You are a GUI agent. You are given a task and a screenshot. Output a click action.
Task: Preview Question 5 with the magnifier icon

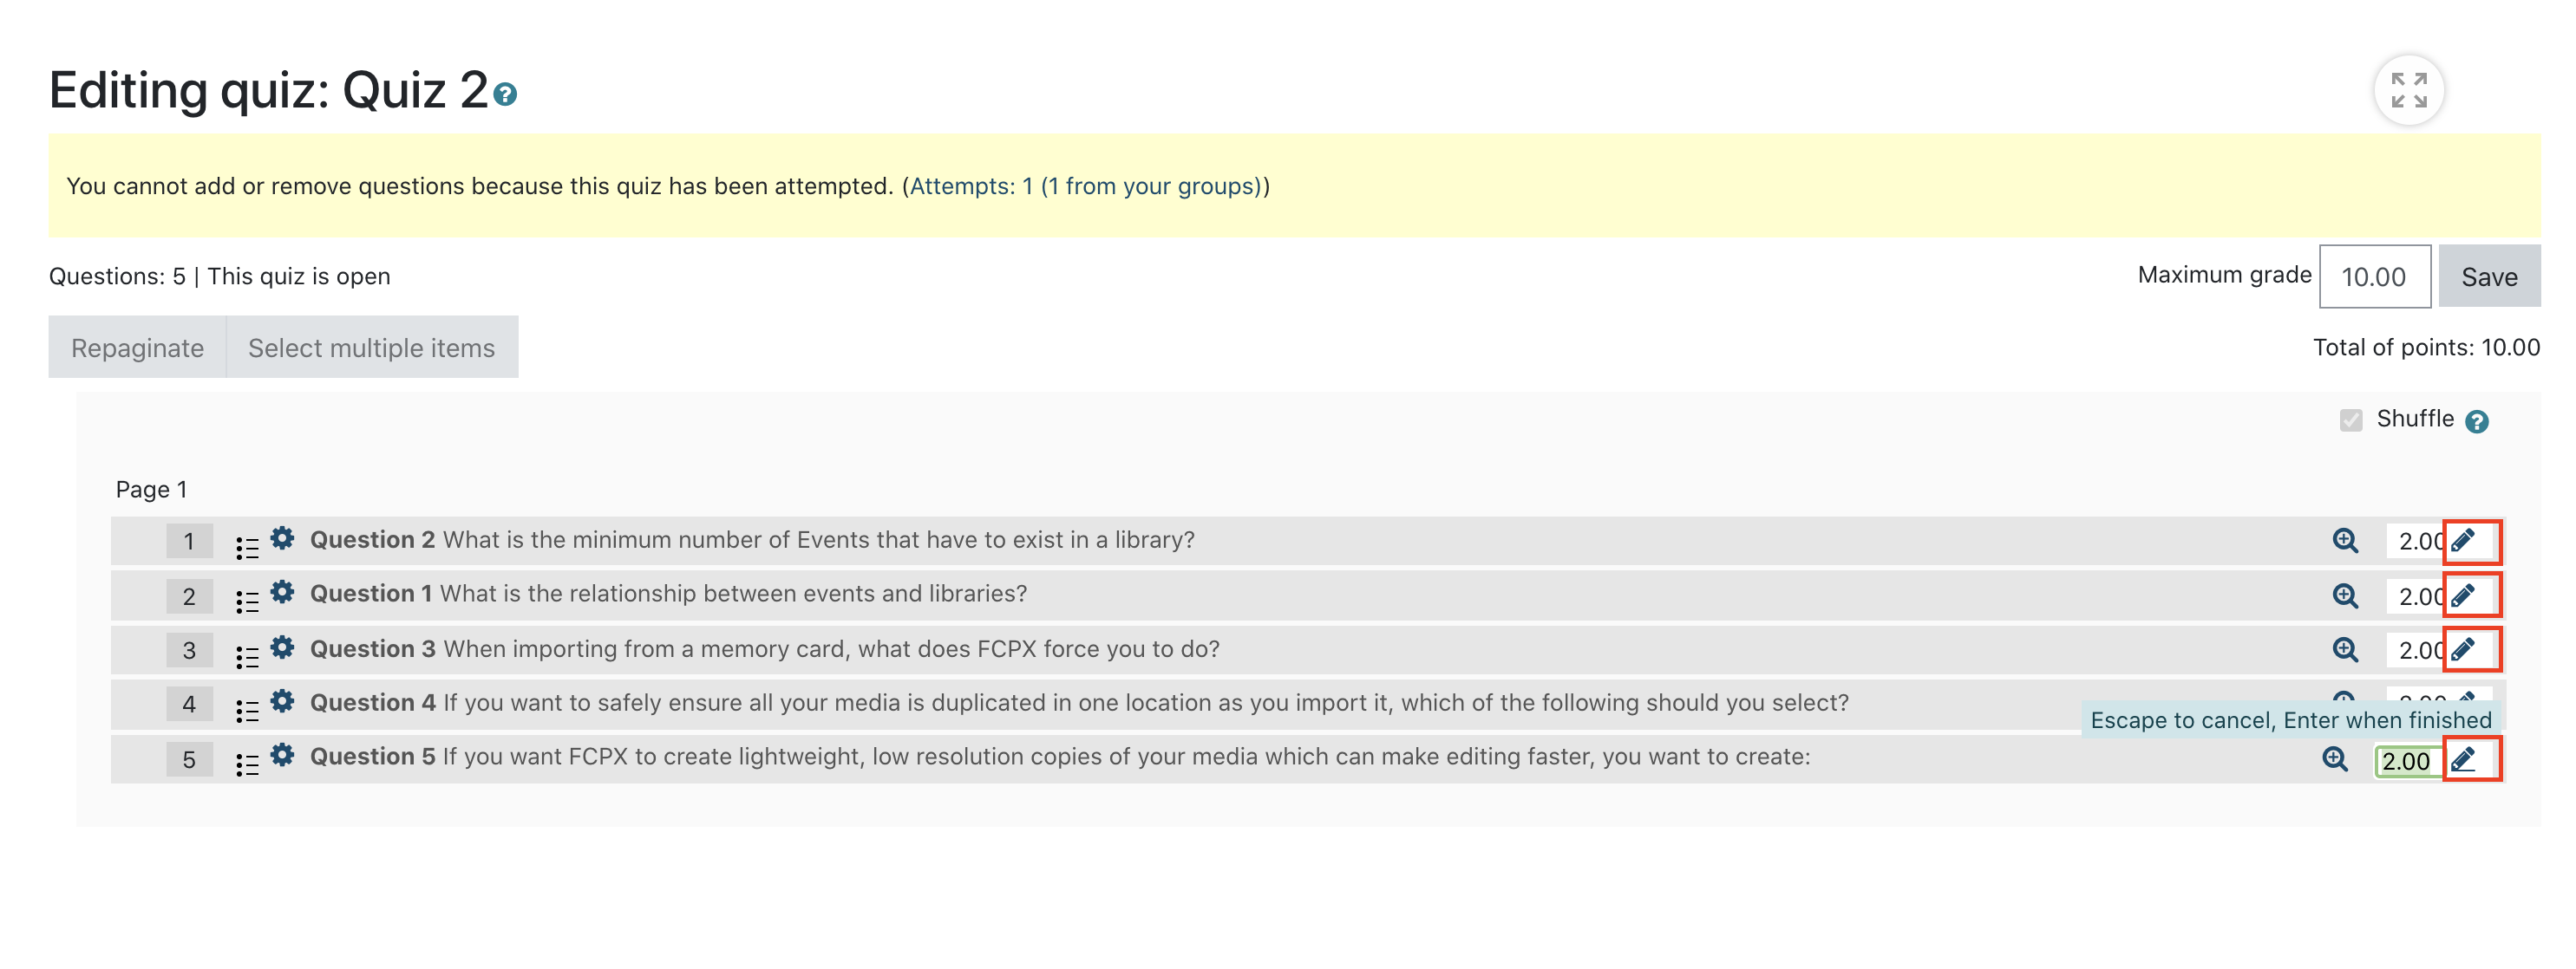2335,758
